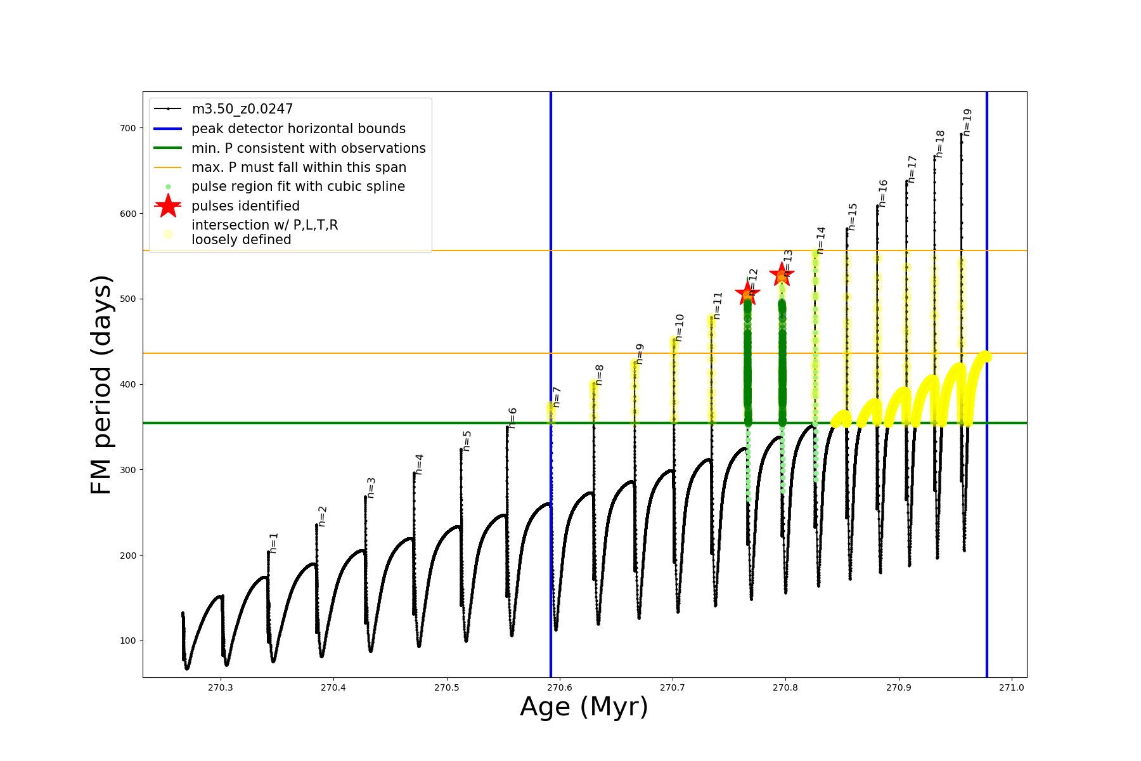Click the red star marking pulse n=12
The image size is (1141, 761).
(x=747, y=294)
